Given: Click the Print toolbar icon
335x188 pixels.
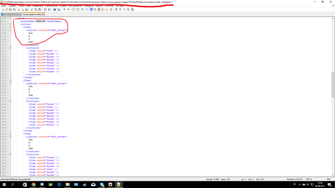Looking at the screenshot, I should pos(26,10).
